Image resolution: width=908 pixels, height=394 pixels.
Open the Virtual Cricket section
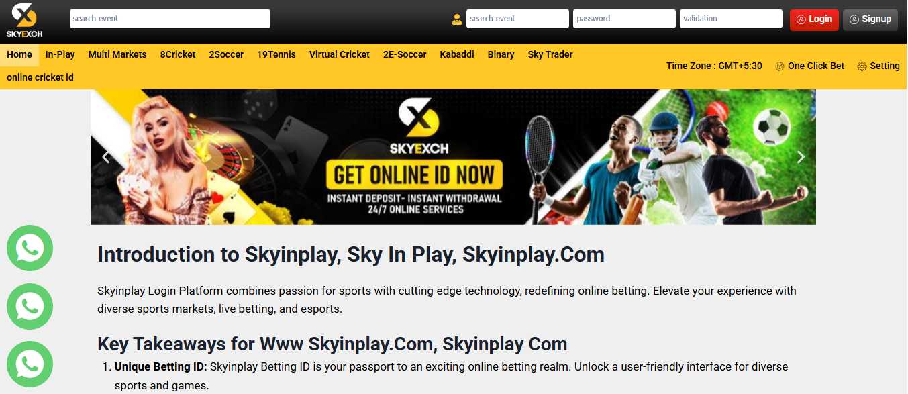[x=340, y=54]
